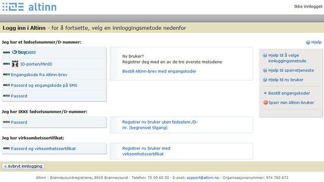The width and height of the screenshot is (324, 182).
Task: Select Passord og engangskode på SMS
Action: 44,85
